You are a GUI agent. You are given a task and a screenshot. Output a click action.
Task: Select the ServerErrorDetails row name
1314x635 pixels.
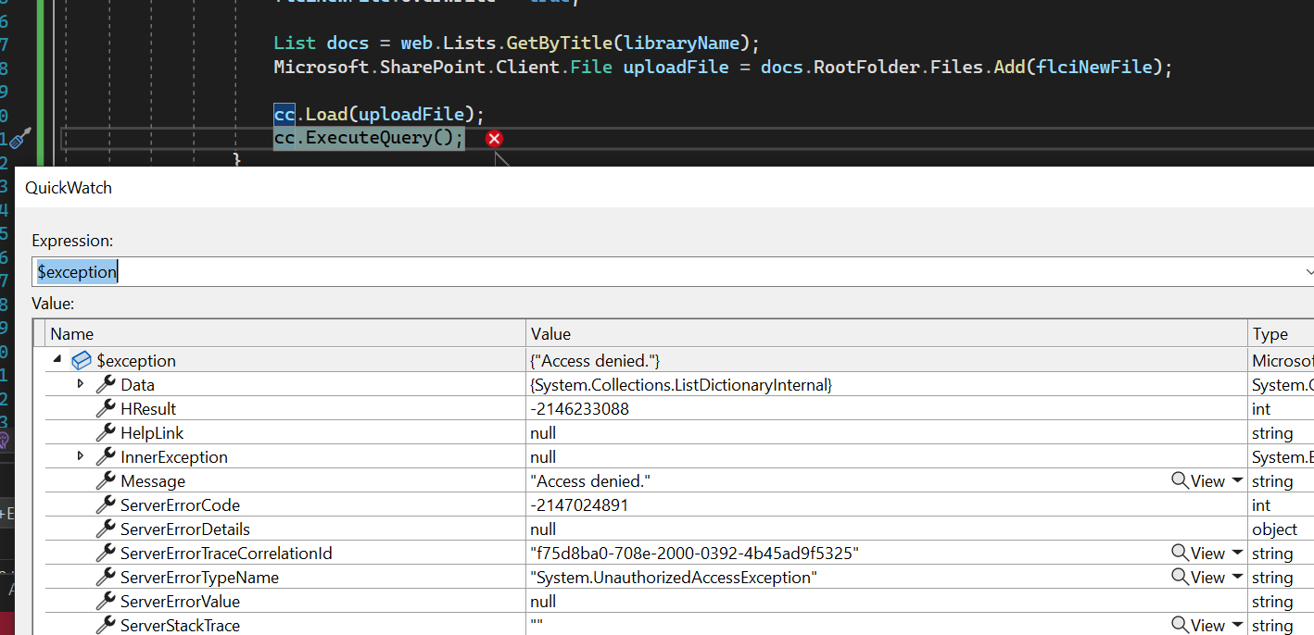coord(185,529)
